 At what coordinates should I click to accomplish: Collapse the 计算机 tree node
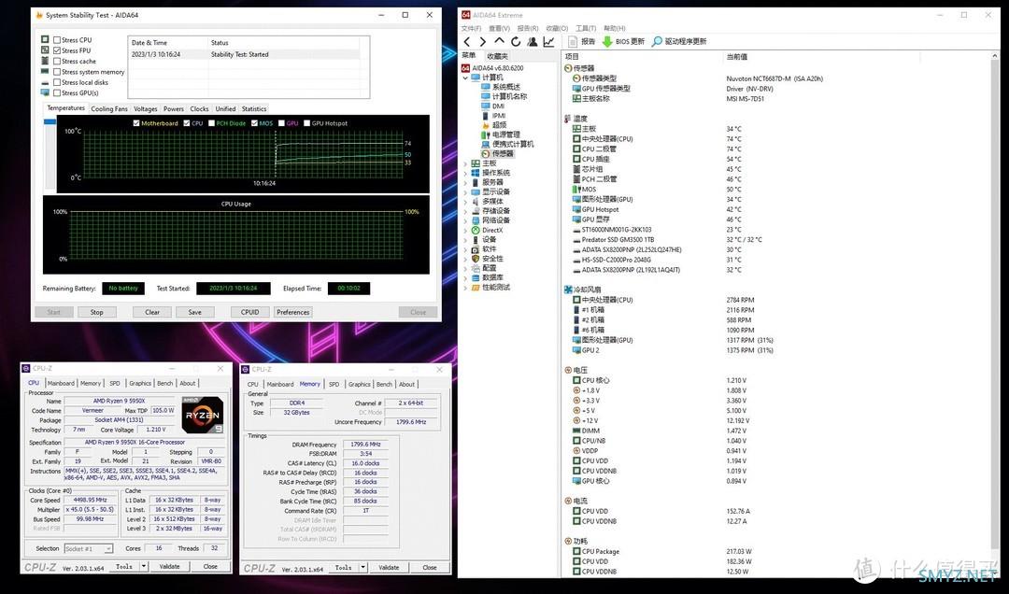[465, 78]
